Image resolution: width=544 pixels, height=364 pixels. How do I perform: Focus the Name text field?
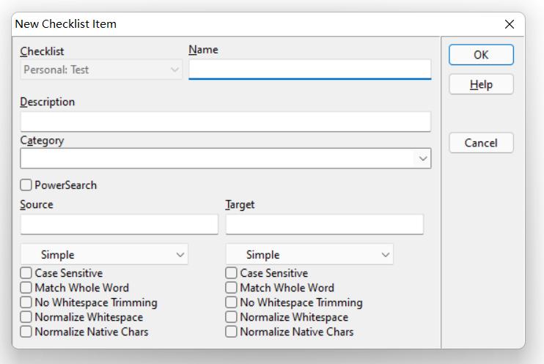tap(309, 70)
